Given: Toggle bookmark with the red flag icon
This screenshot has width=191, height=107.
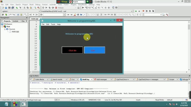Looking at the screenshot, I should pyautogui.click(x=143, y=11).
